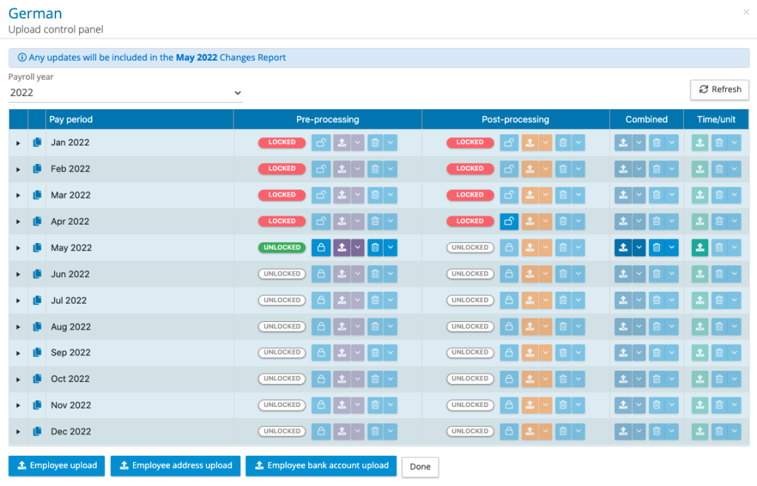Click the highlighted unlock padlock in Apr Post-processing
This screenshot has height=486, width=757.
point(509,221)
